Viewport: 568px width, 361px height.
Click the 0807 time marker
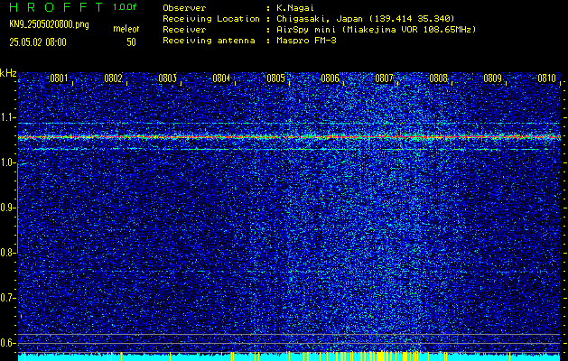pos(384,79)
